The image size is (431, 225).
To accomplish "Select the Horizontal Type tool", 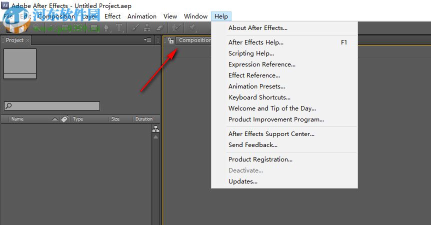I will [119, 27].
